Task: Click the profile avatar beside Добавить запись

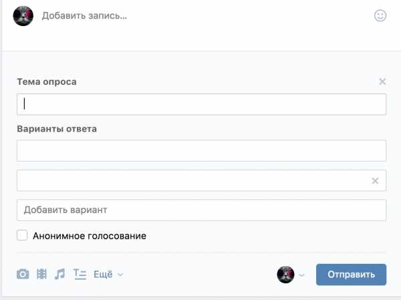Action: point(23,16)
